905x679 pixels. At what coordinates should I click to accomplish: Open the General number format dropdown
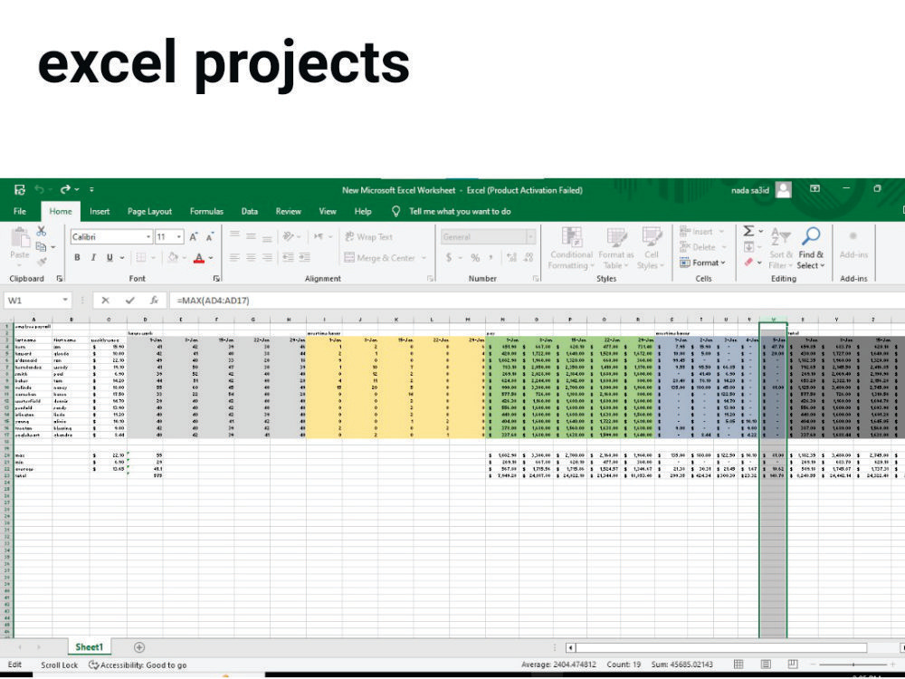[x=529, y=236]
